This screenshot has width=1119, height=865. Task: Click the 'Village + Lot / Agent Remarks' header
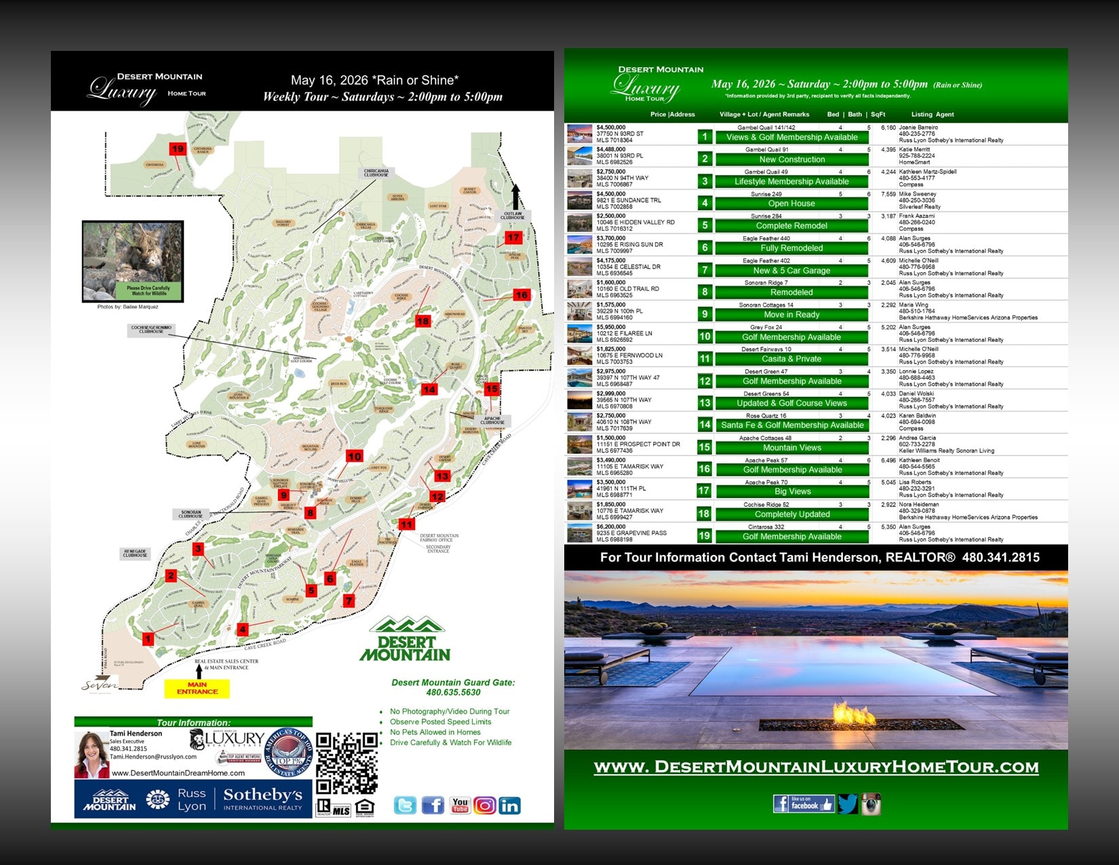(764, 115)
